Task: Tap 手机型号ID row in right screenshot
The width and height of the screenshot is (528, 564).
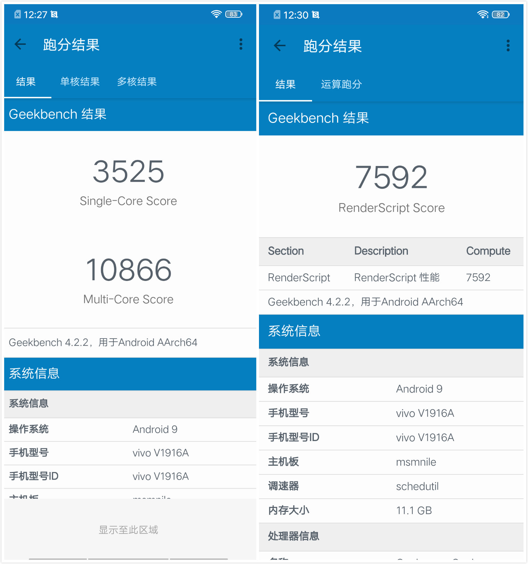Action: pos(391,438)
